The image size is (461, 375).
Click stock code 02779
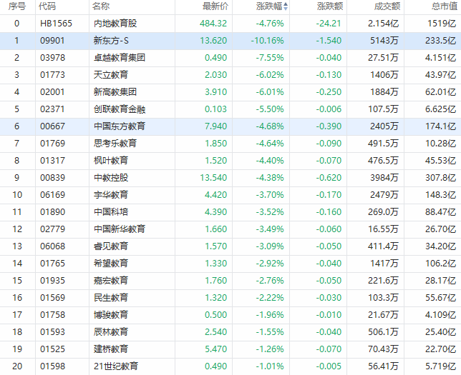52,229
